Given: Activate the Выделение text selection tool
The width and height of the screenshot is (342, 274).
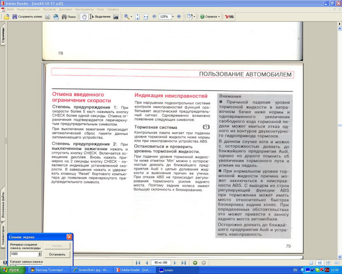Looking at the screenshot, I should pos(100,17).
